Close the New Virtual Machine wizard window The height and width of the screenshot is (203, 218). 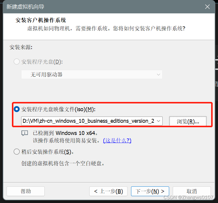coord(207,7)
